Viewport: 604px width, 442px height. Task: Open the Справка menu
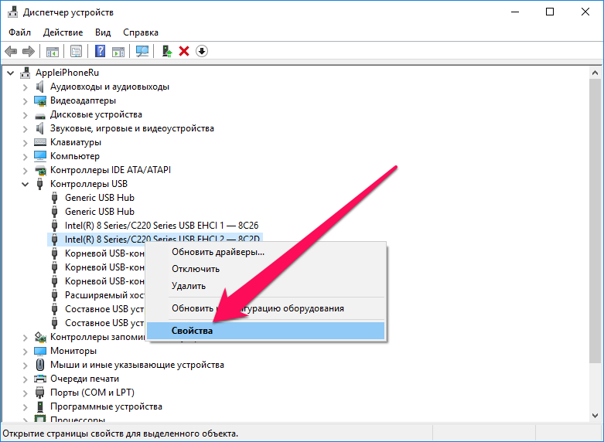click(x=140, y=32)
